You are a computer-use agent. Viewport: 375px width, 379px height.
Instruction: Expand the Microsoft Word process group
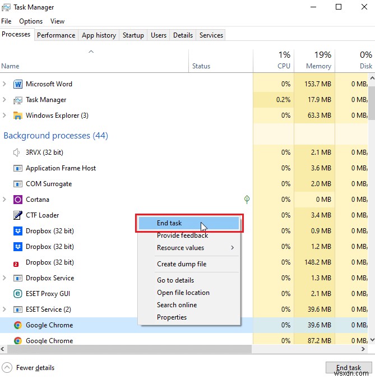pos(4,84)
